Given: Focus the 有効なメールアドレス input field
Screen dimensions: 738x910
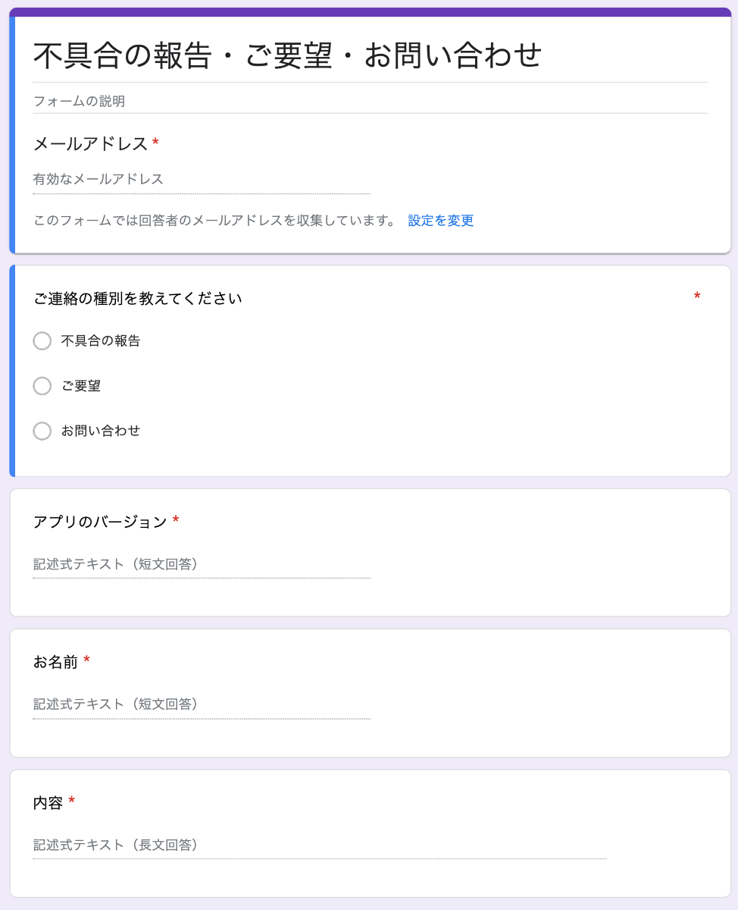Looking at the screenshot, I should point(202,180).
